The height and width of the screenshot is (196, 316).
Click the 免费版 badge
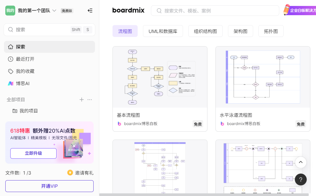click(x=67, y=11)
